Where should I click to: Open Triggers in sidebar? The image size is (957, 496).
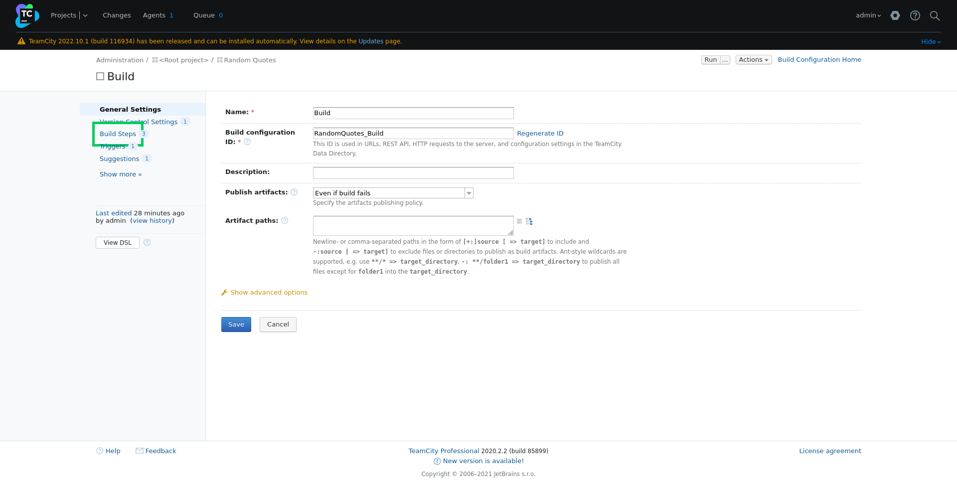point(113,147)
